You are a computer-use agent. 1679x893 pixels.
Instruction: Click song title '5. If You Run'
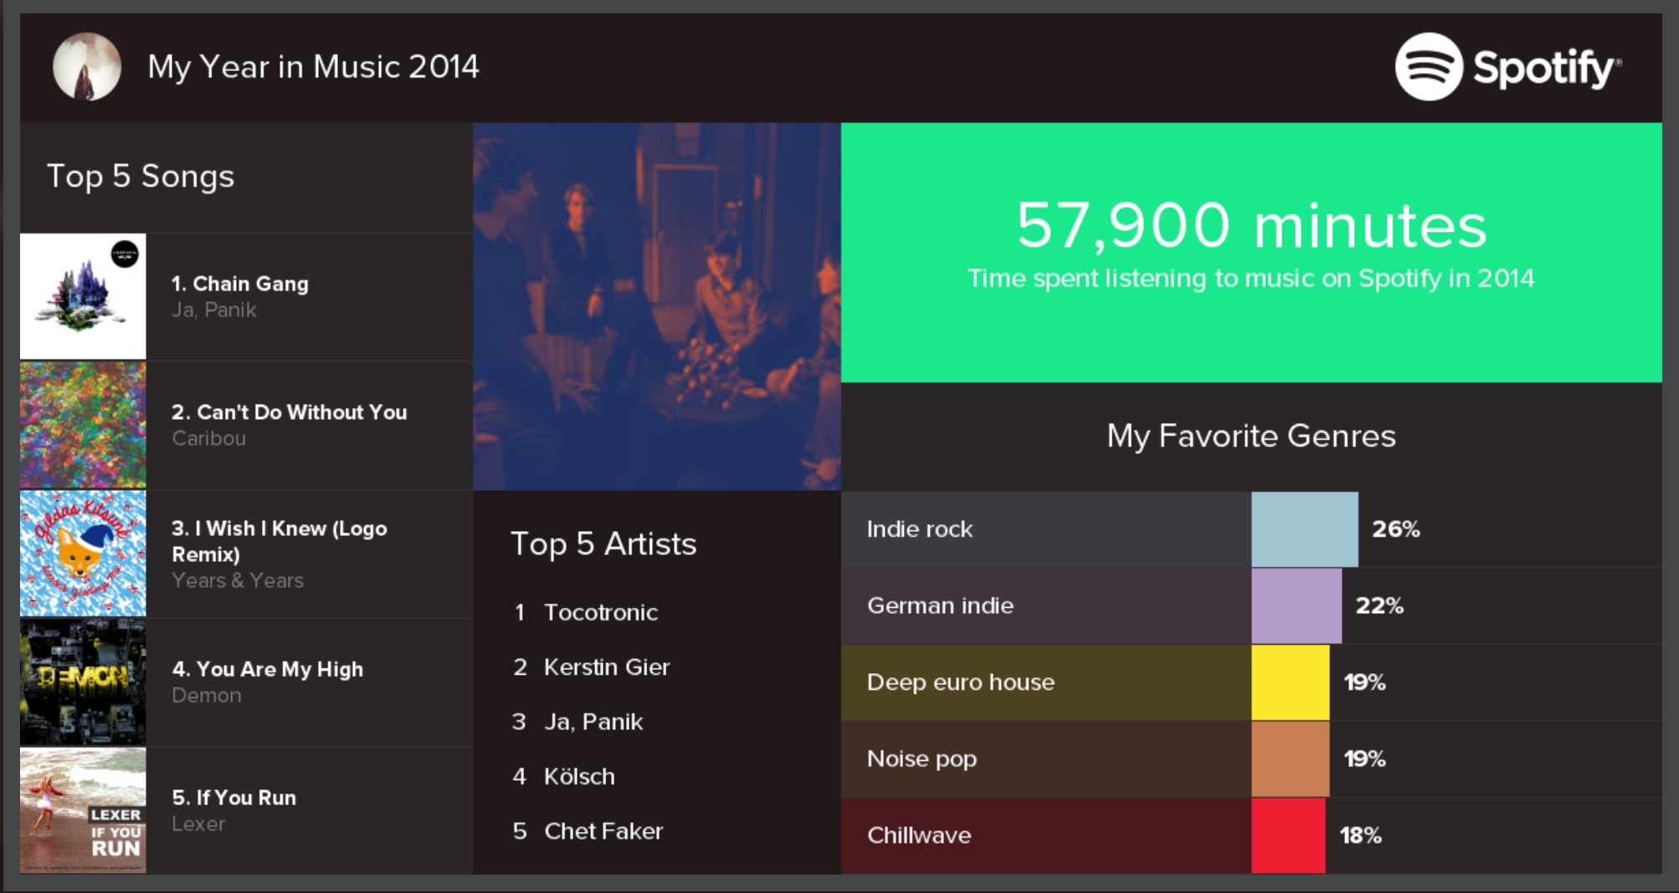(234, 798)
